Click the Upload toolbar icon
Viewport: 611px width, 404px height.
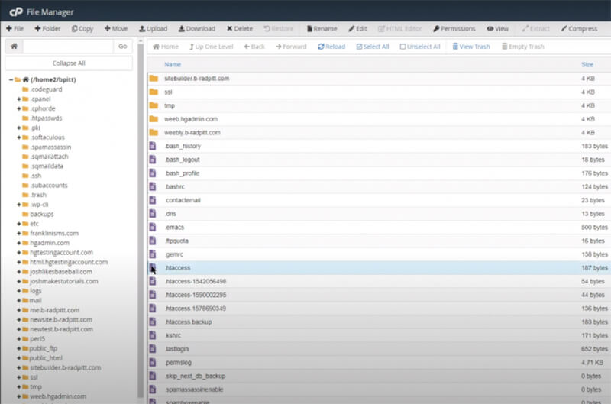click(x=153, y=28)
